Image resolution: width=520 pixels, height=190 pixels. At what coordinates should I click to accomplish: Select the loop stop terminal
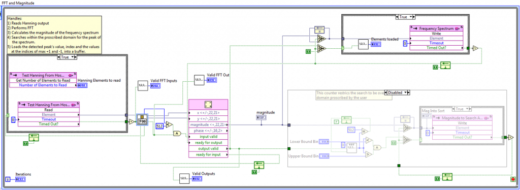pos(513,179)
